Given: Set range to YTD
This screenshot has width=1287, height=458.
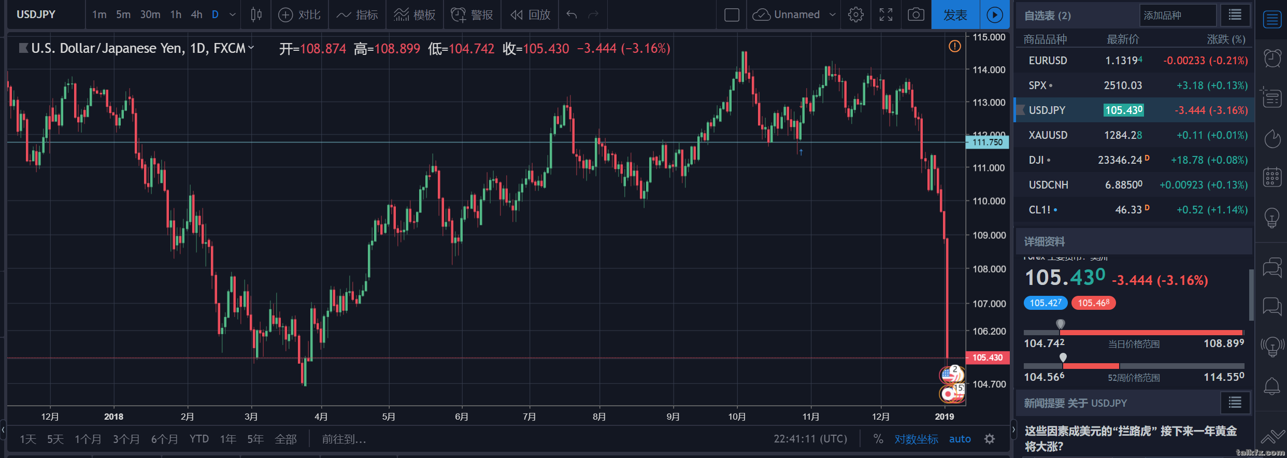Looking at the screenshot, I should coord(199,439).
